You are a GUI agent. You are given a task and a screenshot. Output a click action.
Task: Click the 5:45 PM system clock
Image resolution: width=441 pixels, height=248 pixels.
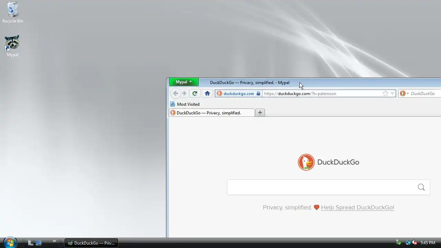tap(428, 243)
